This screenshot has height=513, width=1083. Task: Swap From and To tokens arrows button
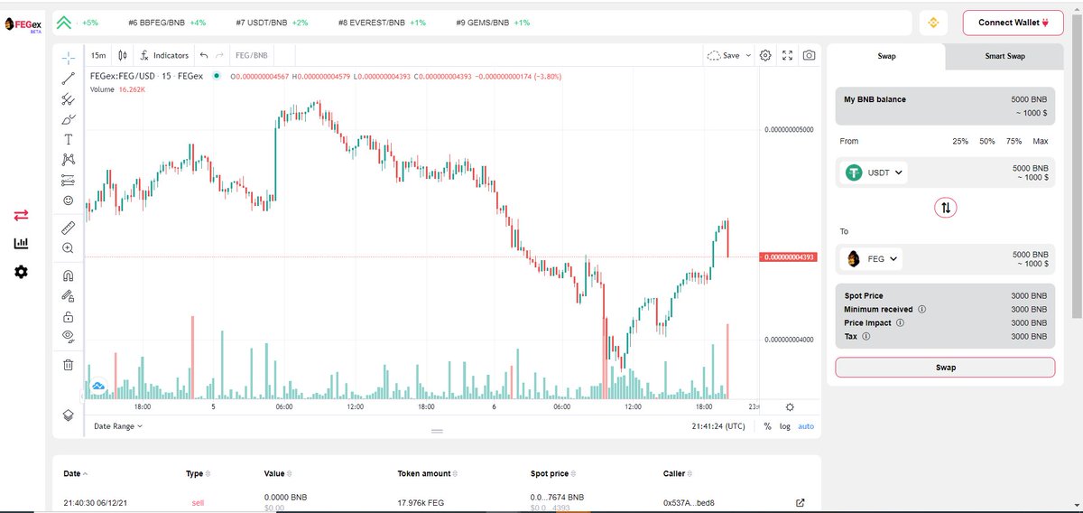[x=945, y=208]
